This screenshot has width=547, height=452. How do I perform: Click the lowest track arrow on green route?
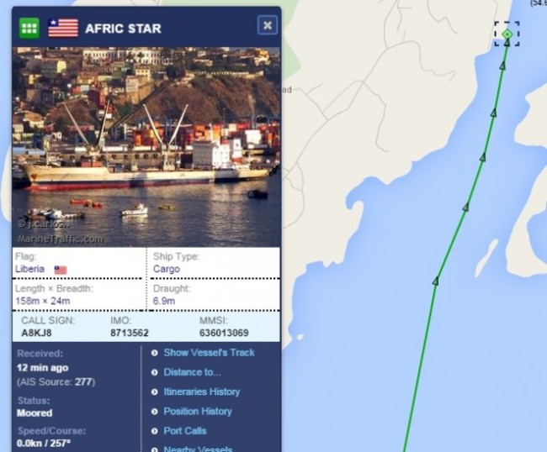[x=435, y=281]
